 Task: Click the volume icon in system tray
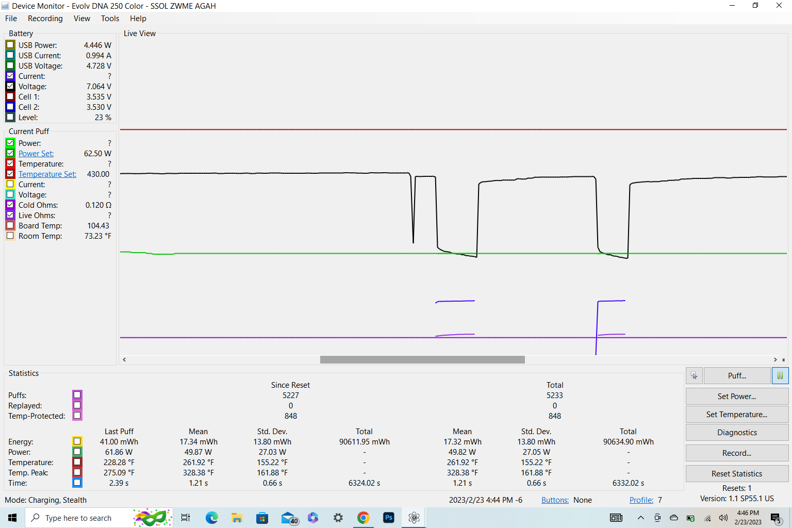723,518
